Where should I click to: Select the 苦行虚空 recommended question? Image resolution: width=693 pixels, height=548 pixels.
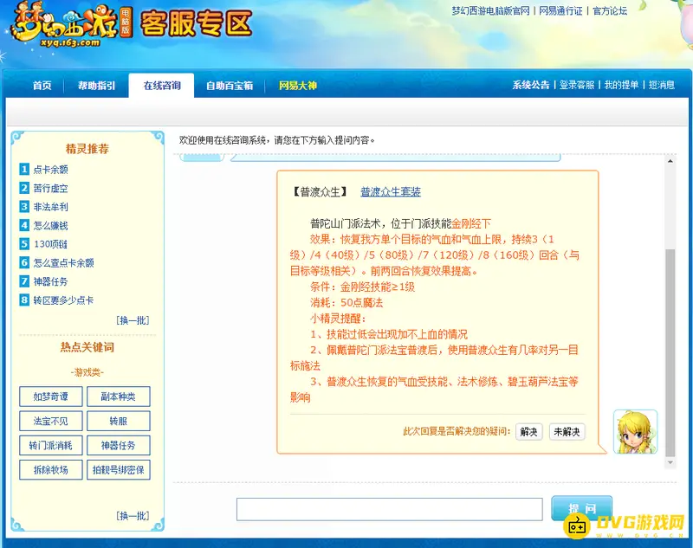(x=51, y=188)
